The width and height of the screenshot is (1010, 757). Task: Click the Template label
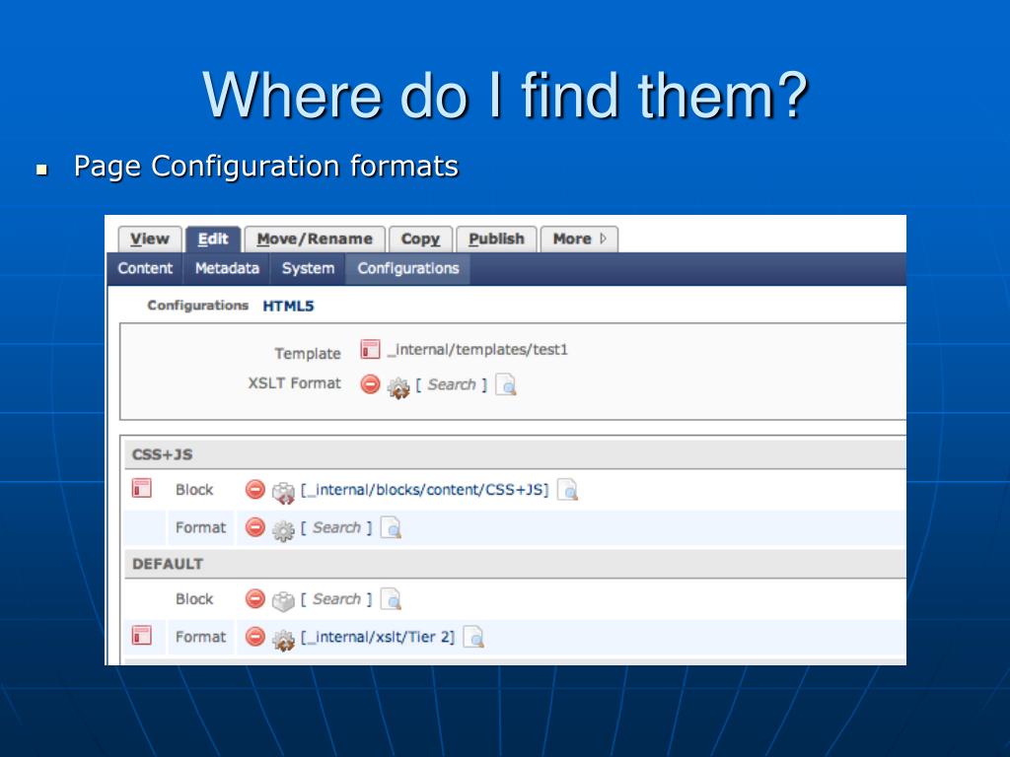308,354
